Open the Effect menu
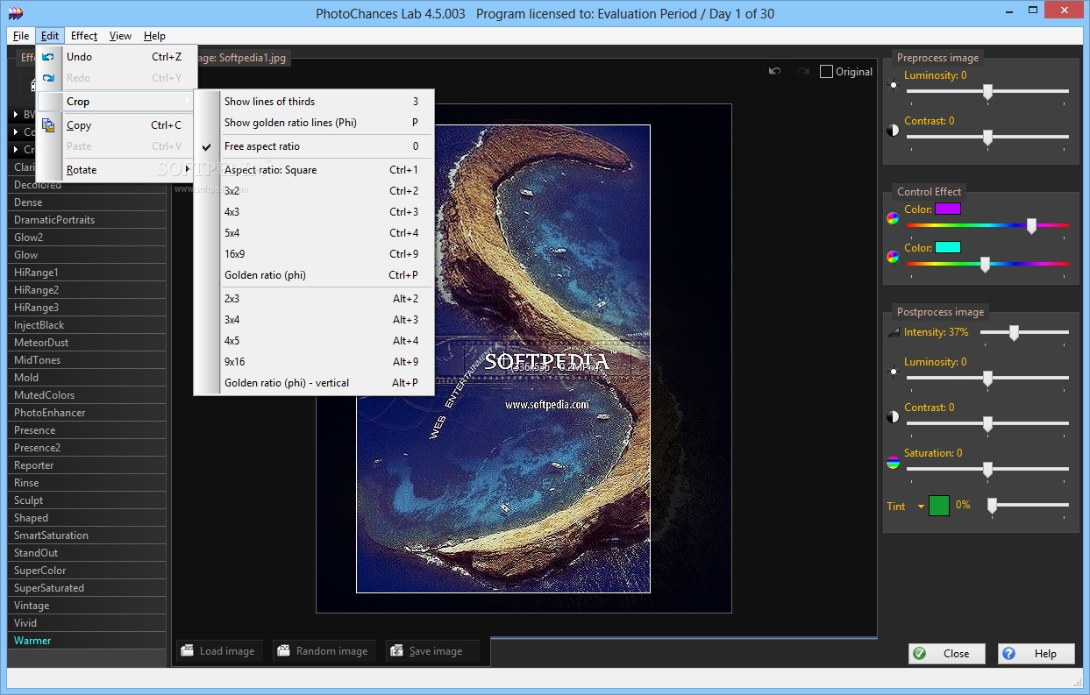 tap(84, 36)
